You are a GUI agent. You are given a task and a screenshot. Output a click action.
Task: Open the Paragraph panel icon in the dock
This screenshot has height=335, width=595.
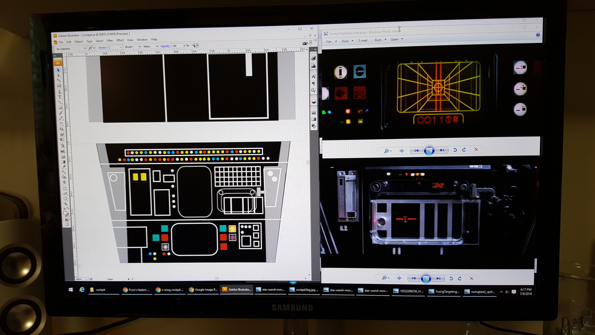313,83
